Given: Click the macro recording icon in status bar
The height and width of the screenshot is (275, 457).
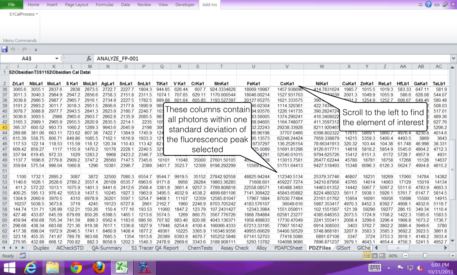Looking at the screenshot, I should (x=22, y=256).
